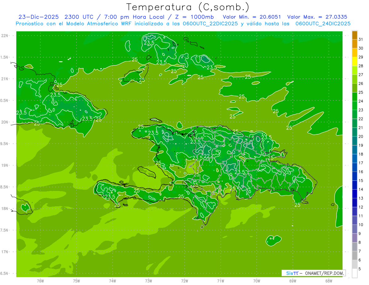Click the 22N latitude axis label
369x285 pixels.
point(5,36)
